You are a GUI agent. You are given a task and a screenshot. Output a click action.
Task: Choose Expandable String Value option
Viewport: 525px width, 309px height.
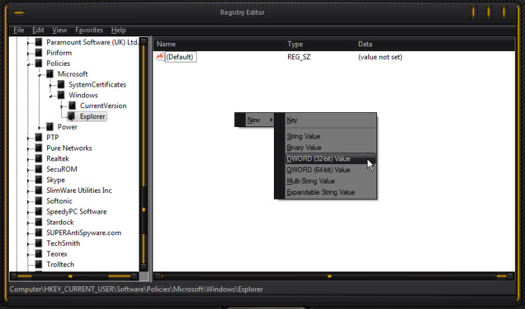[330, 192]
